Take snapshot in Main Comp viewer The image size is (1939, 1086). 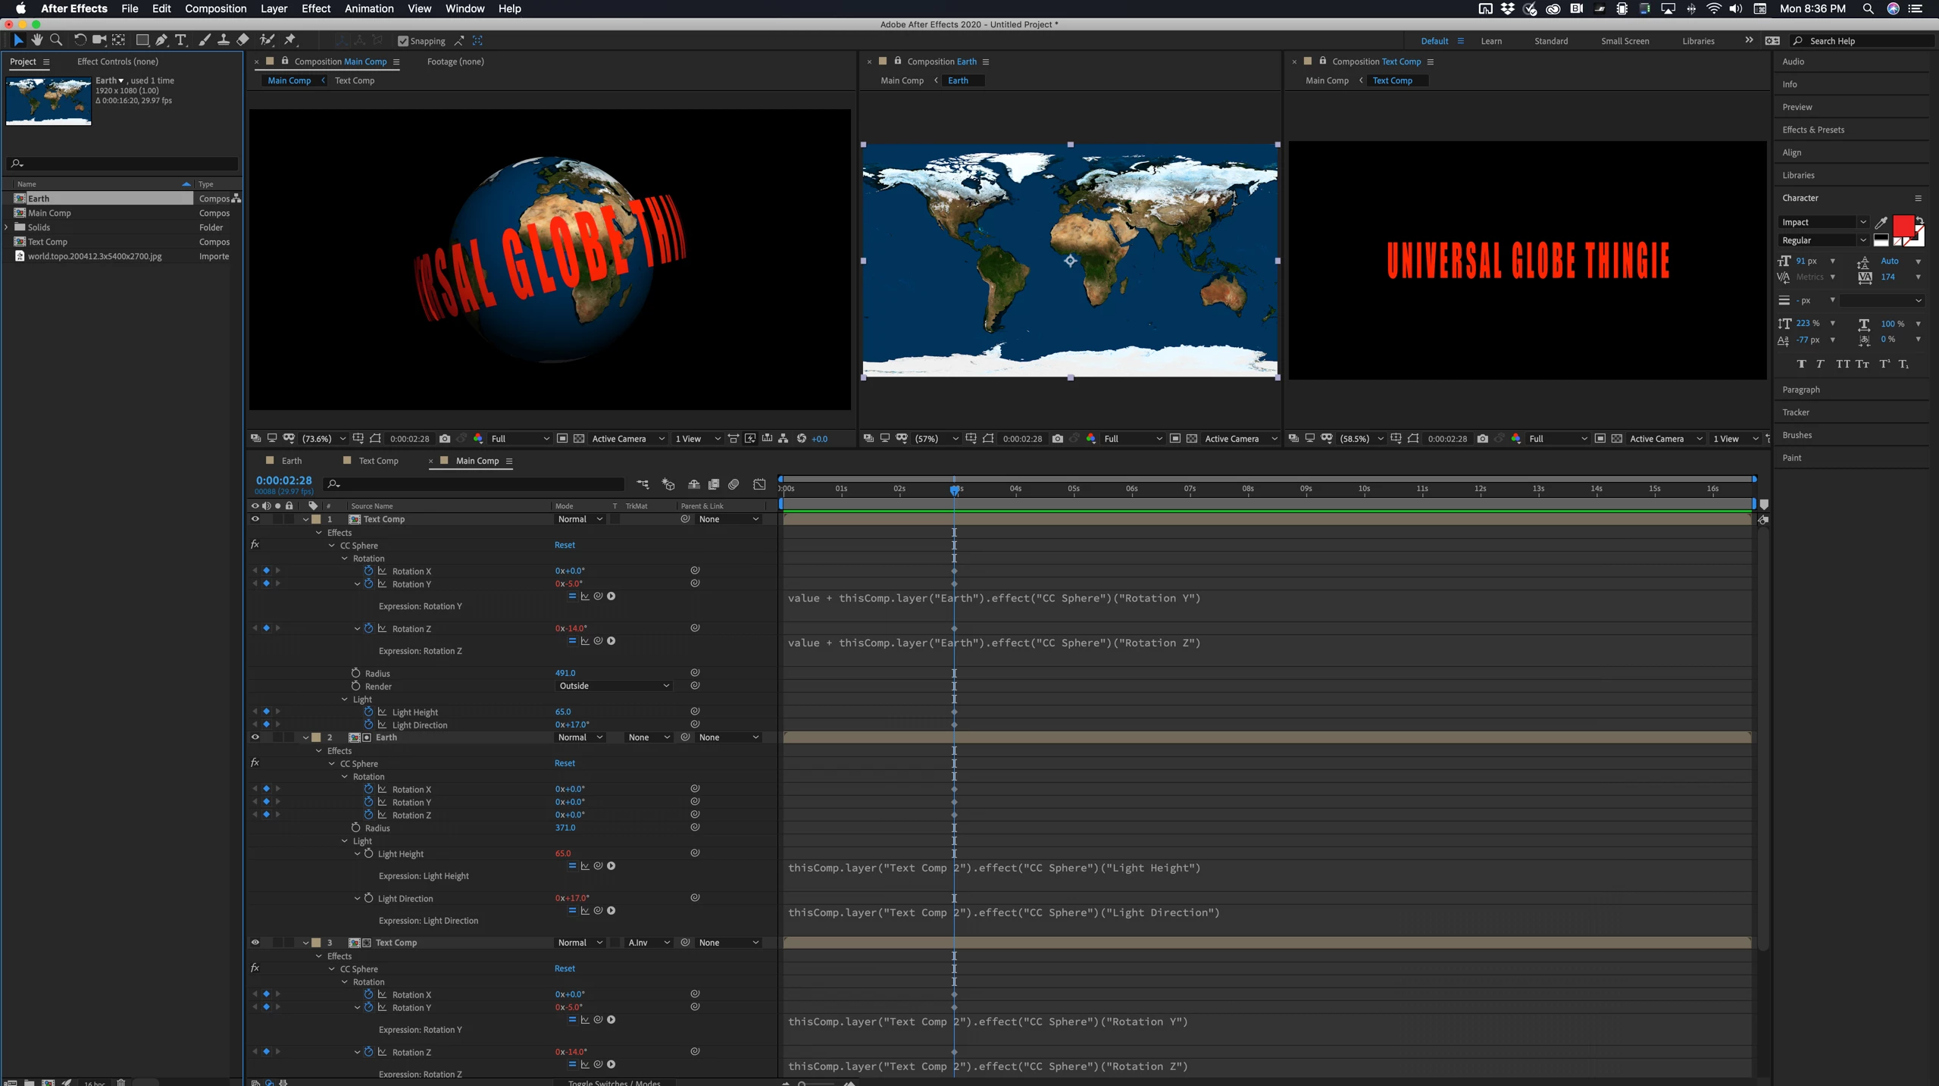tap(445, 438)
